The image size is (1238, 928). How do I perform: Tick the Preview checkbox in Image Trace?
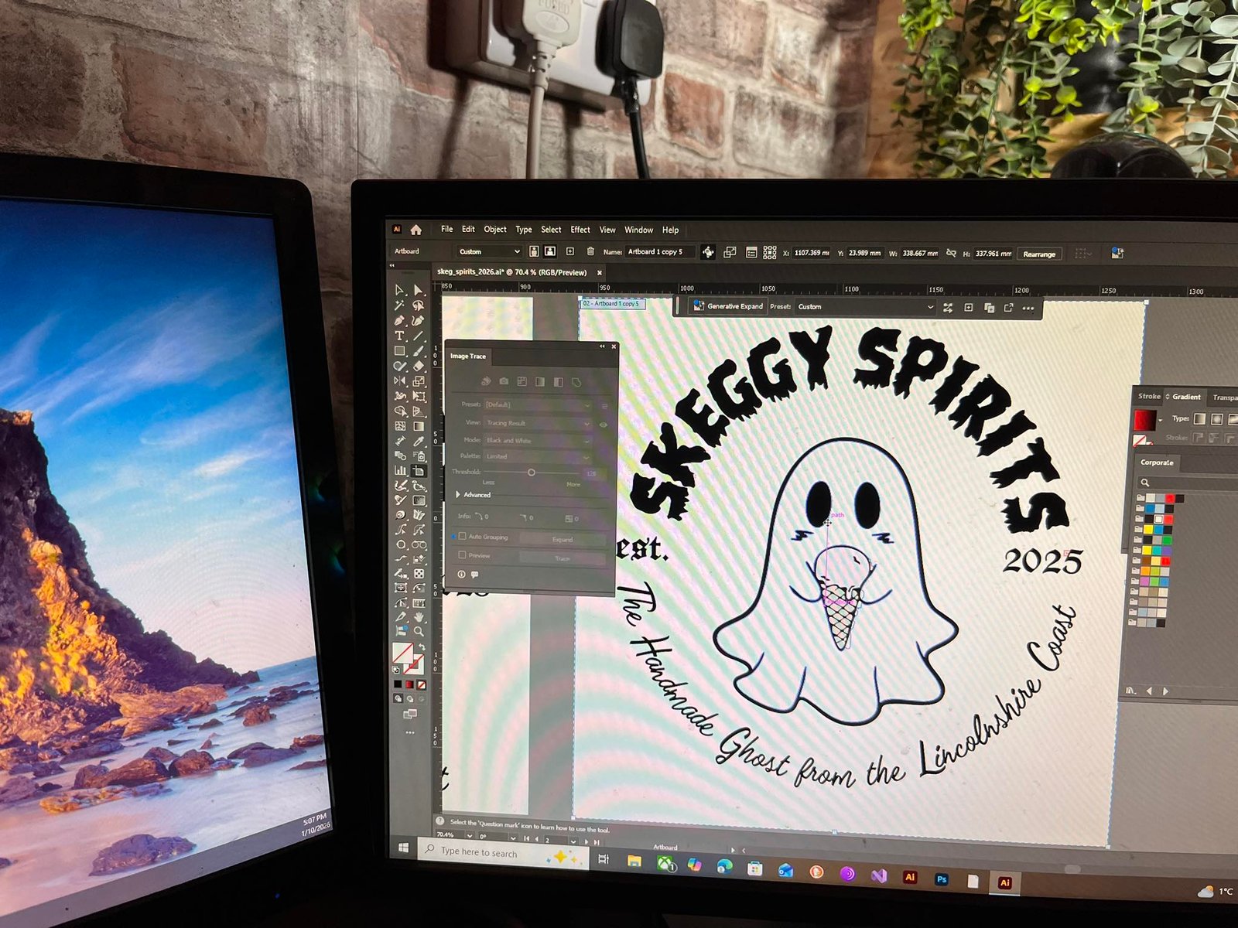(463, 555)
